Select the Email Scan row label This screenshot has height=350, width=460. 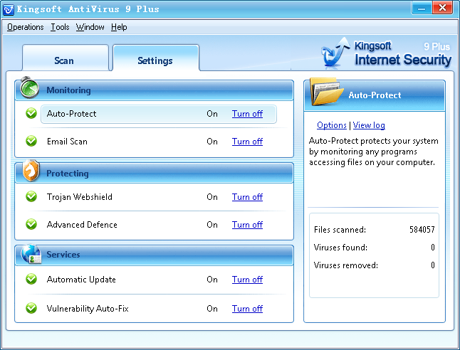[x=67, y=142]
